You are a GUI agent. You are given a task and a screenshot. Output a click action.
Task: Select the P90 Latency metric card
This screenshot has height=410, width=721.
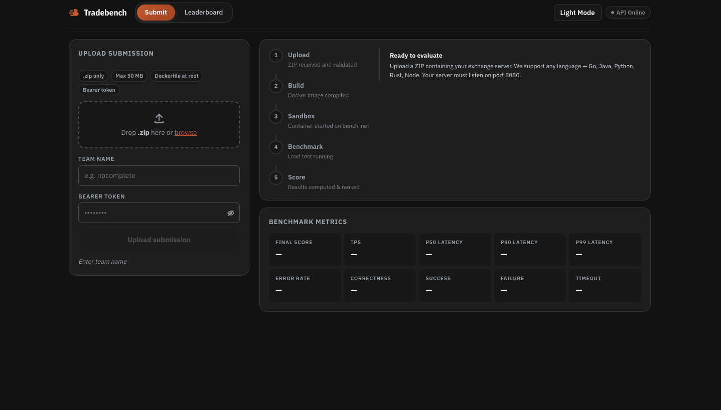tap(530, 250)
